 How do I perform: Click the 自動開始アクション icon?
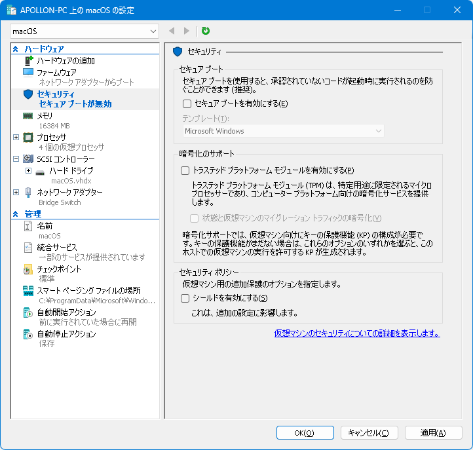(28, 312)
